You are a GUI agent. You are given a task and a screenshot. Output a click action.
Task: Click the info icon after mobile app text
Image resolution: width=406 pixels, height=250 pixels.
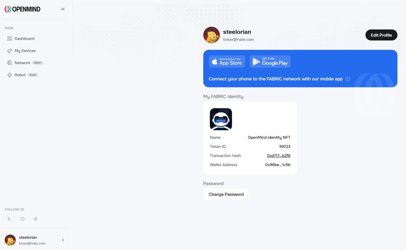tap(348, 79)
